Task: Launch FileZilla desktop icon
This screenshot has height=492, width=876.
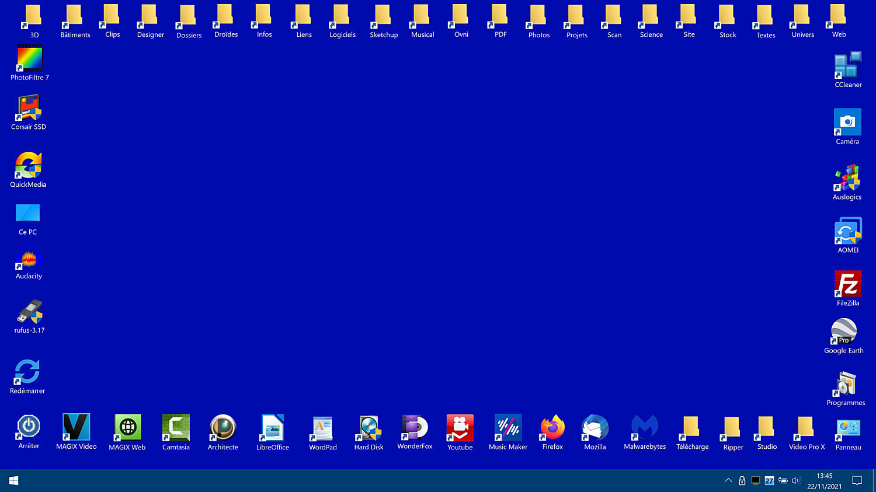Action: [848, 284]
